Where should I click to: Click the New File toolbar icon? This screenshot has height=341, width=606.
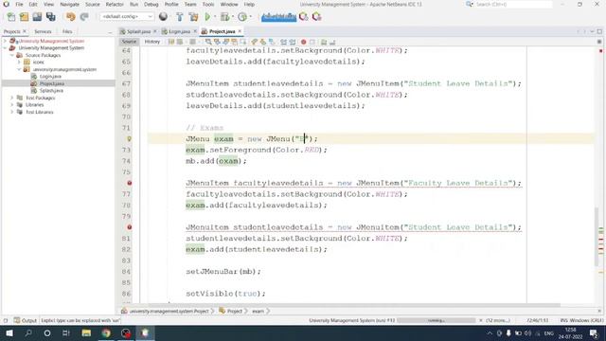pos(10,17)
